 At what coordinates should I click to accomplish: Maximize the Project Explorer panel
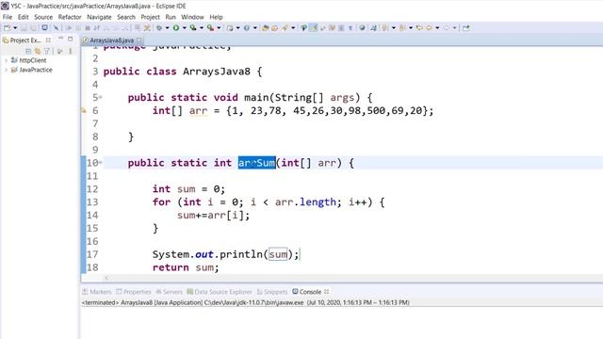70,39
